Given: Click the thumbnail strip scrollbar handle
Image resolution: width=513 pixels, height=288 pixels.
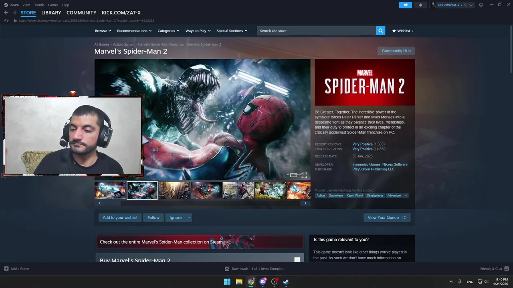Looking at the screenshot, I should pyautogui.click(x=113, y=203).
